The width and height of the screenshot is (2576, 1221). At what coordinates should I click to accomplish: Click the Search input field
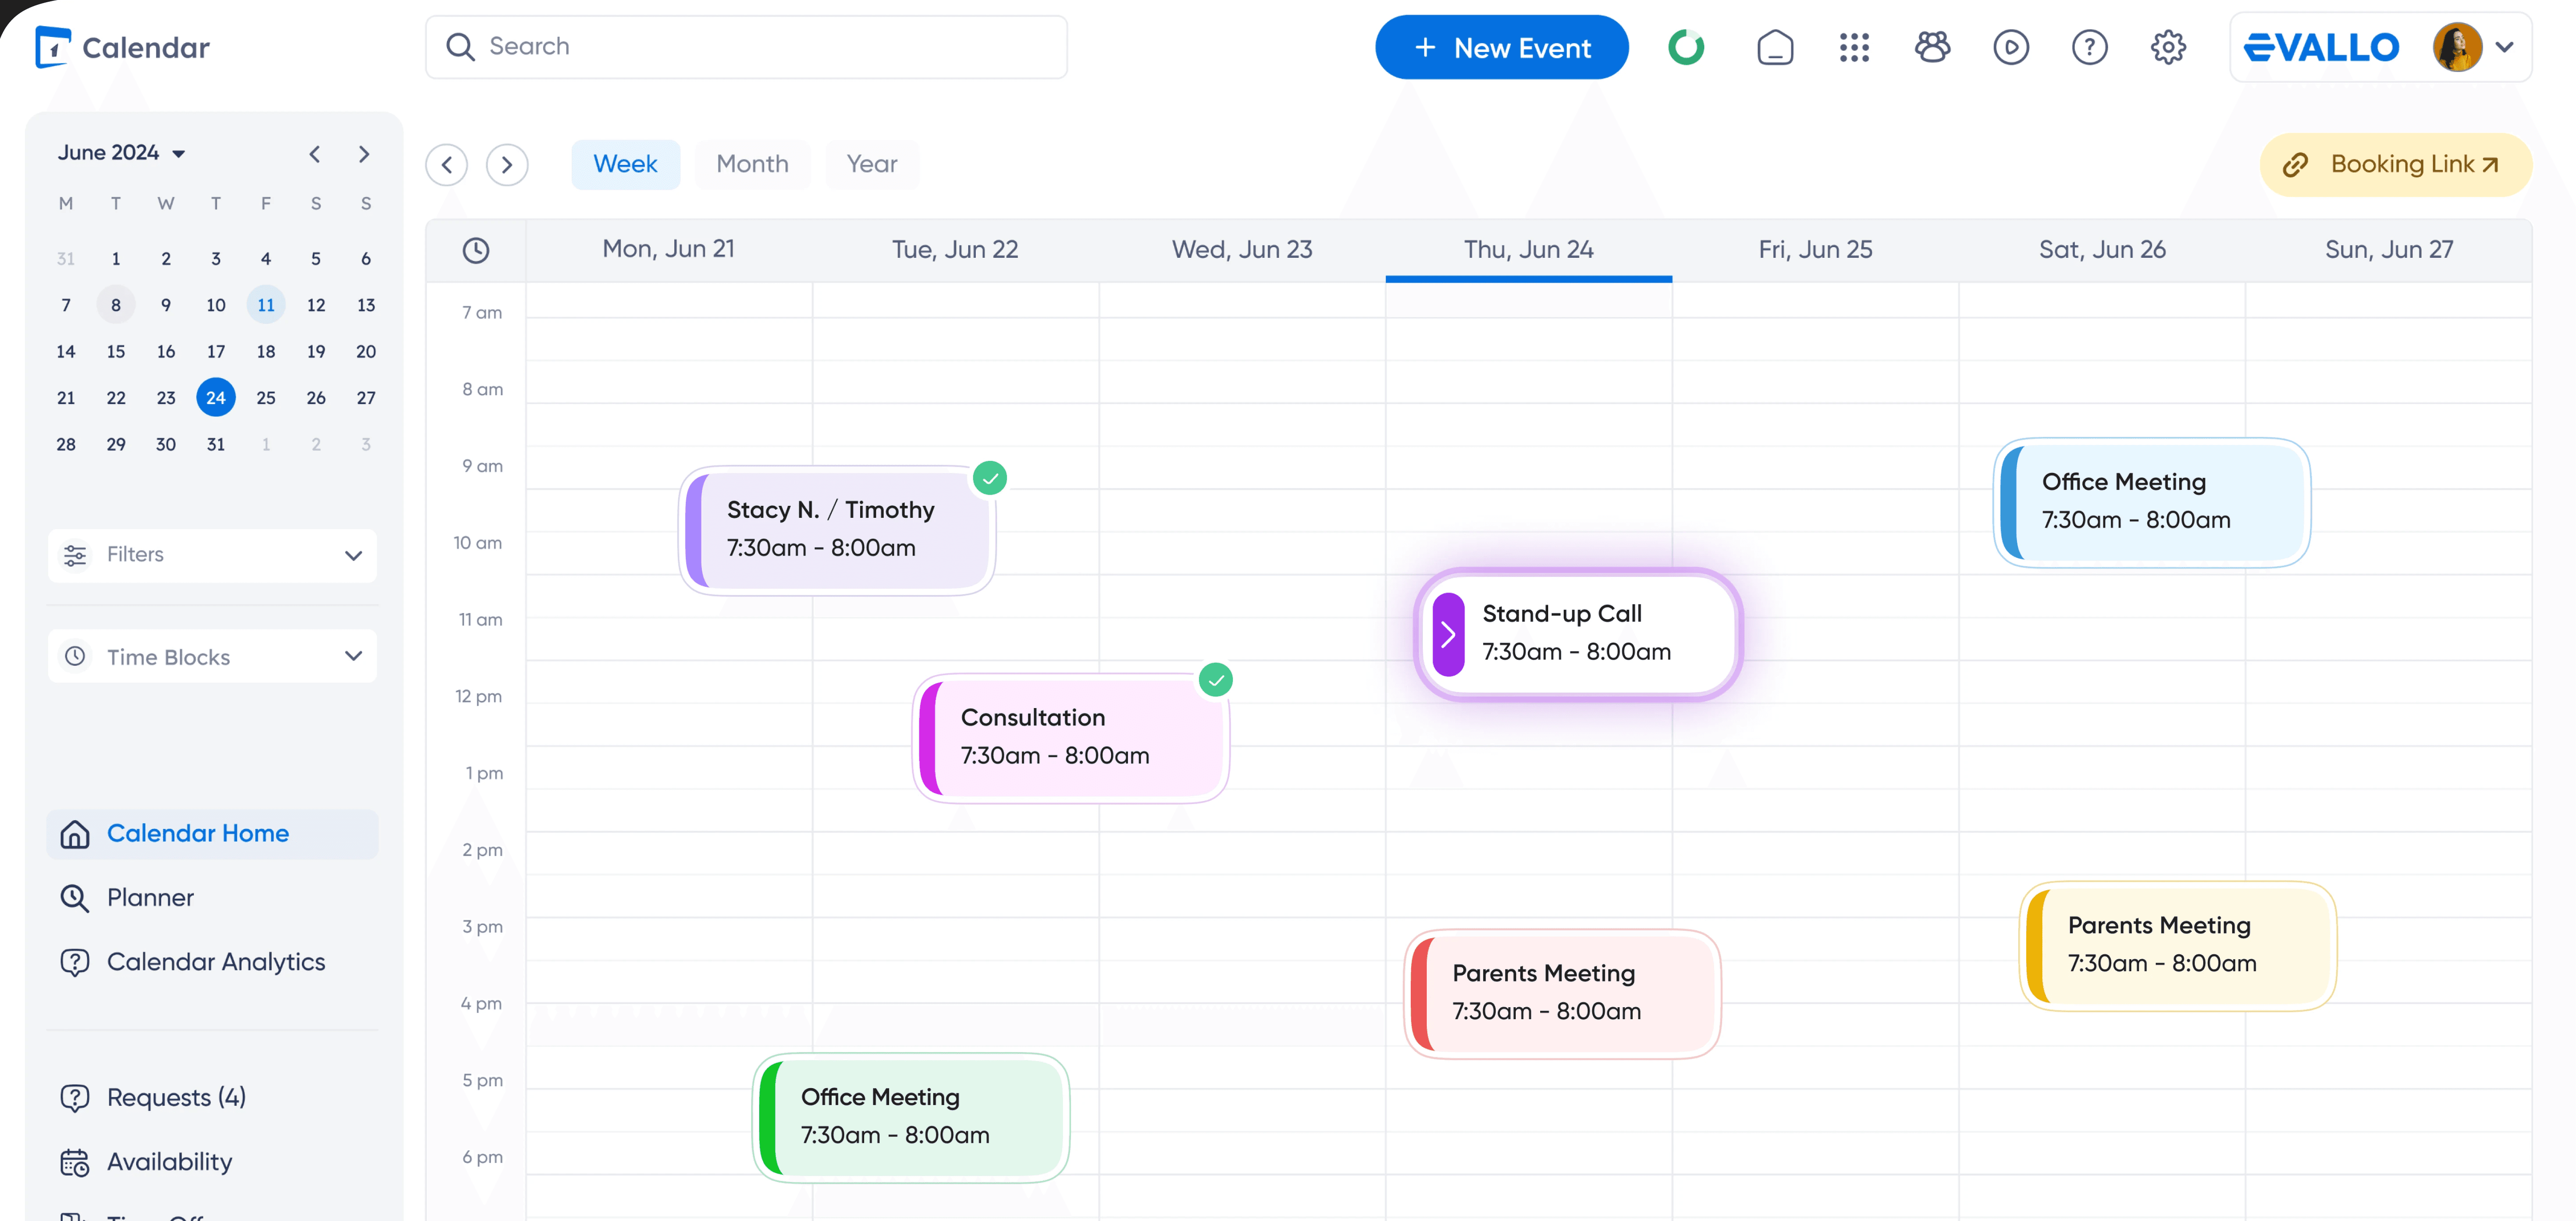[746, 47]
